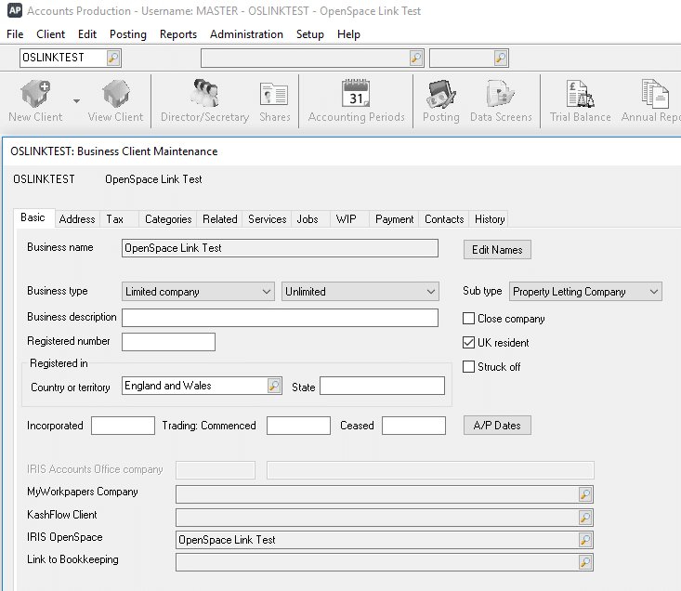681x591 pixels.
Task: Open the Setup menu
Action: pos(310,33)
